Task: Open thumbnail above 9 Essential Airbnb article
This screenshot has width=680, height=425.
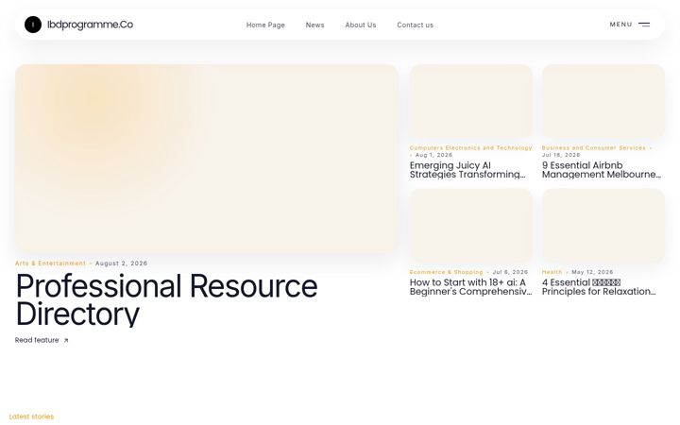Action: (603, 102)
